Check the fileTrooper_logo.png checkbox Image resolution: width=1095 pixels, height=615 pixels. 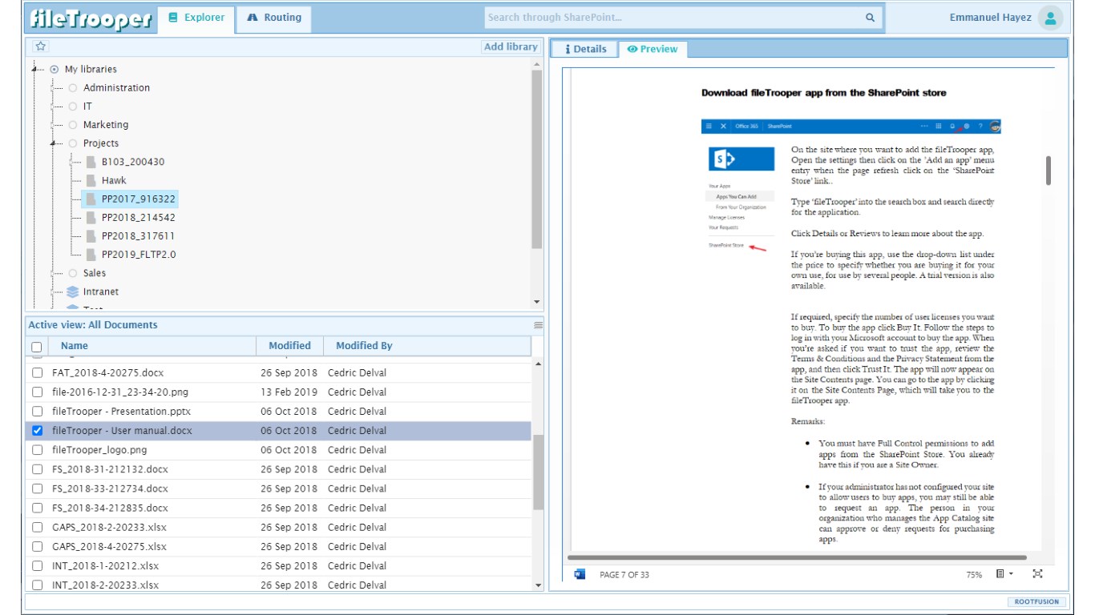[x=37, y=450]
